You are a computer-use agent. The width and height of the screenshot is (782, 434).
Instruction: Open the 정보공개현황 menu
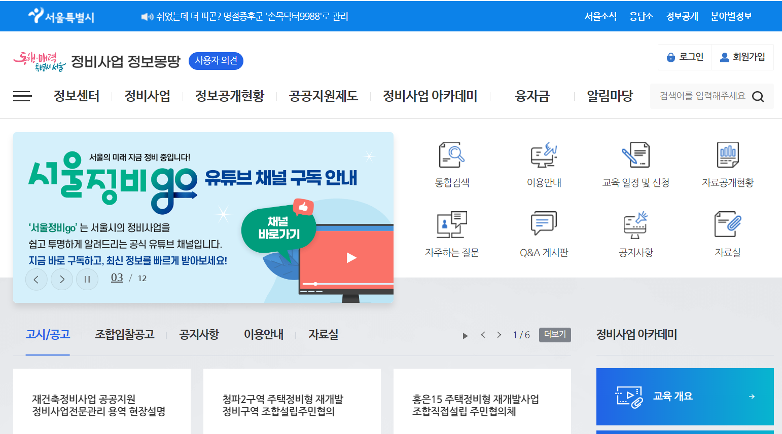click(230, 96)
